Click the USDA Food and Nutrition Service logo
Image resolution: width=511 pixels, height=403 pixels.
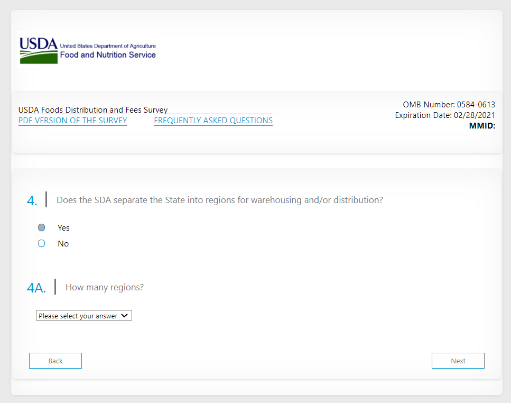(88, 50)
